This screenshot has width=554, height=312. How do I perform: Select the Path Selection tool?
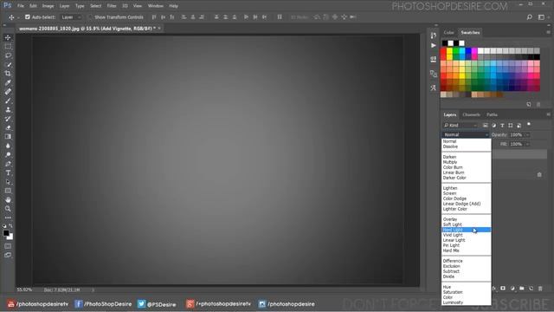(x=8, y=182)
